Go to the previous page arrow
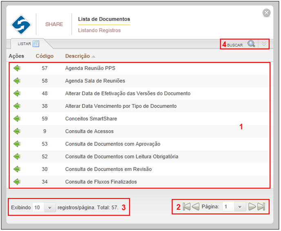The width and height of the screenshot is (281, 231). pos(196,207)
